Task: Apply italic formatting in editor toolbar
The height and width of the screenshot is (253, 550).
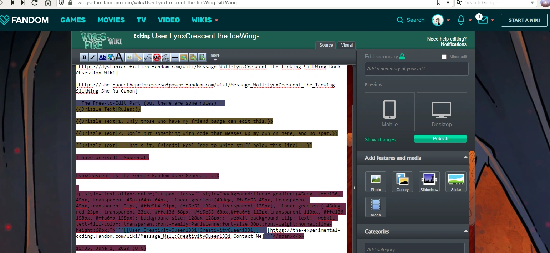Action: pyautogui.click(x=93, y=57)
